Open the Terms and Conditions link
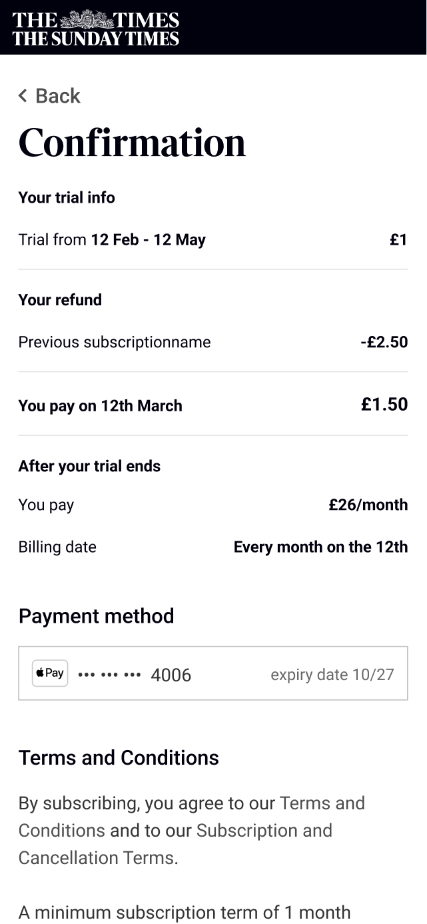 pos(322,803)
